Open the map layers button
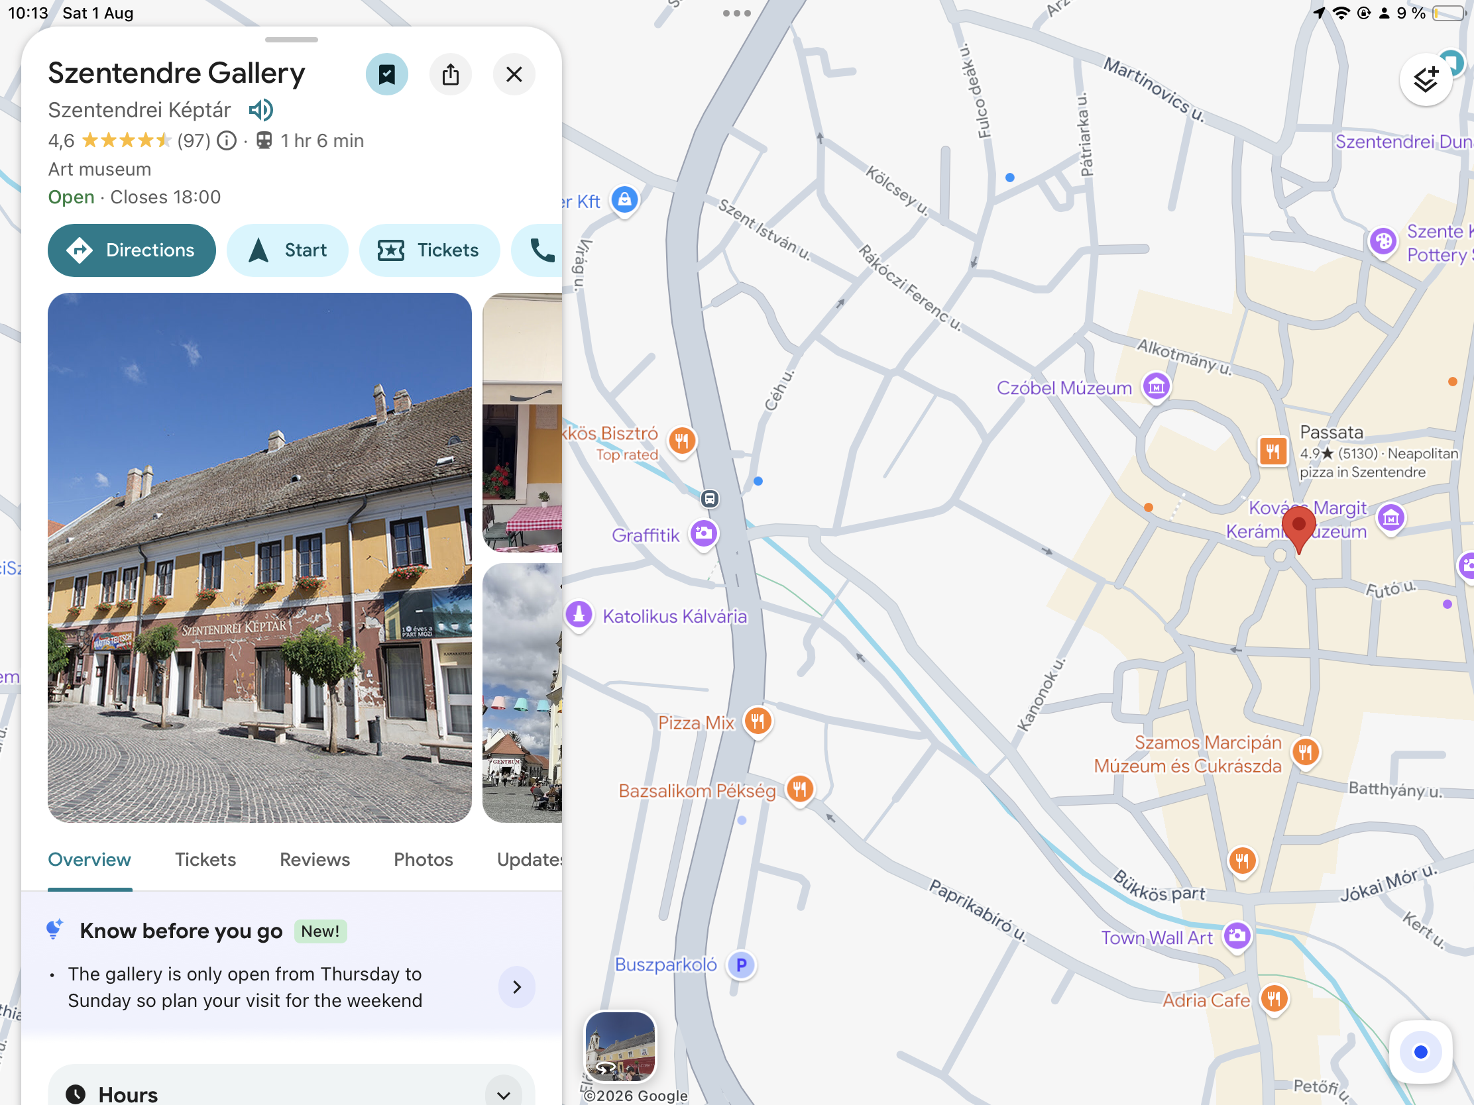 (x=1426, y=81)
